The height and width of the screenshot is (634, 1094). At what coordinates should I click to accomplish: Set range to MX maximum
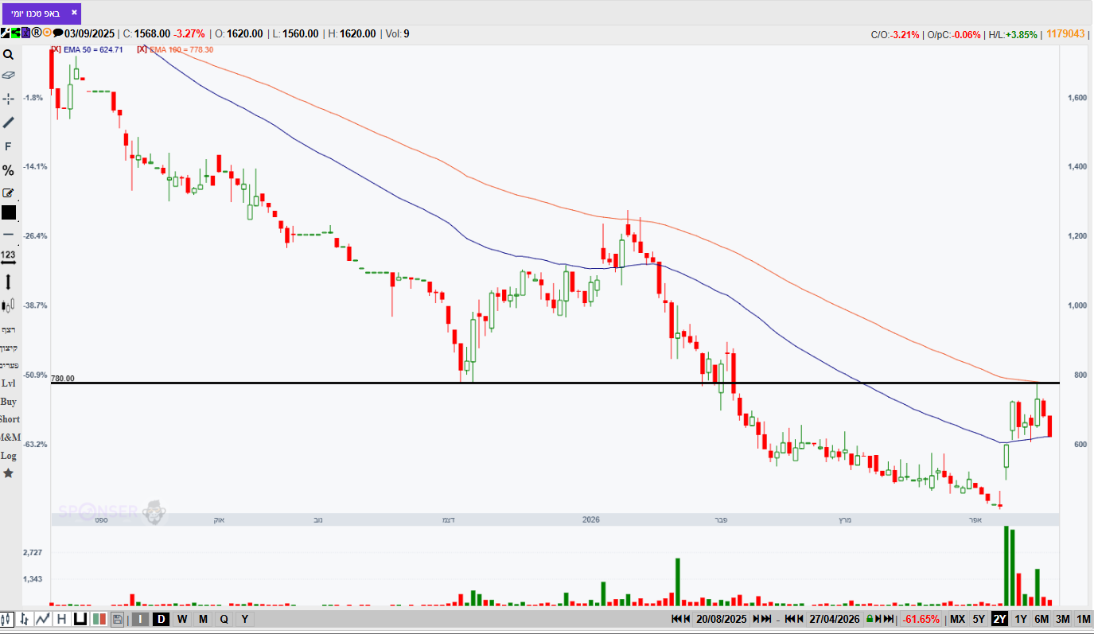pyautogui.click(x=958, y=619)
